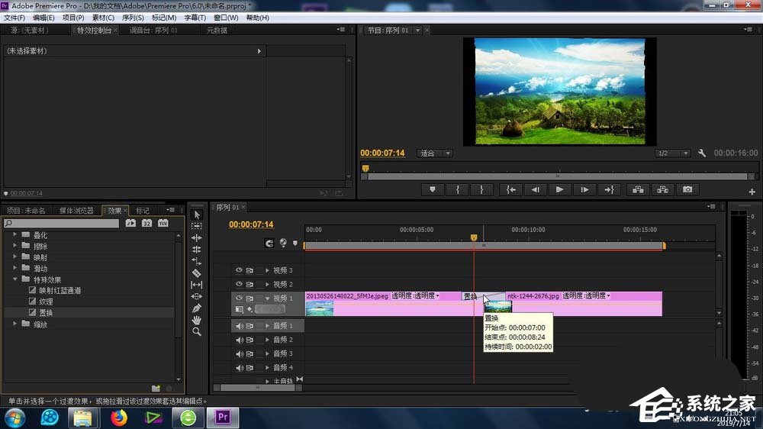763x429 pixels.
Task: Click new custom bin icon in Effects panel
Action: (156, 388)
